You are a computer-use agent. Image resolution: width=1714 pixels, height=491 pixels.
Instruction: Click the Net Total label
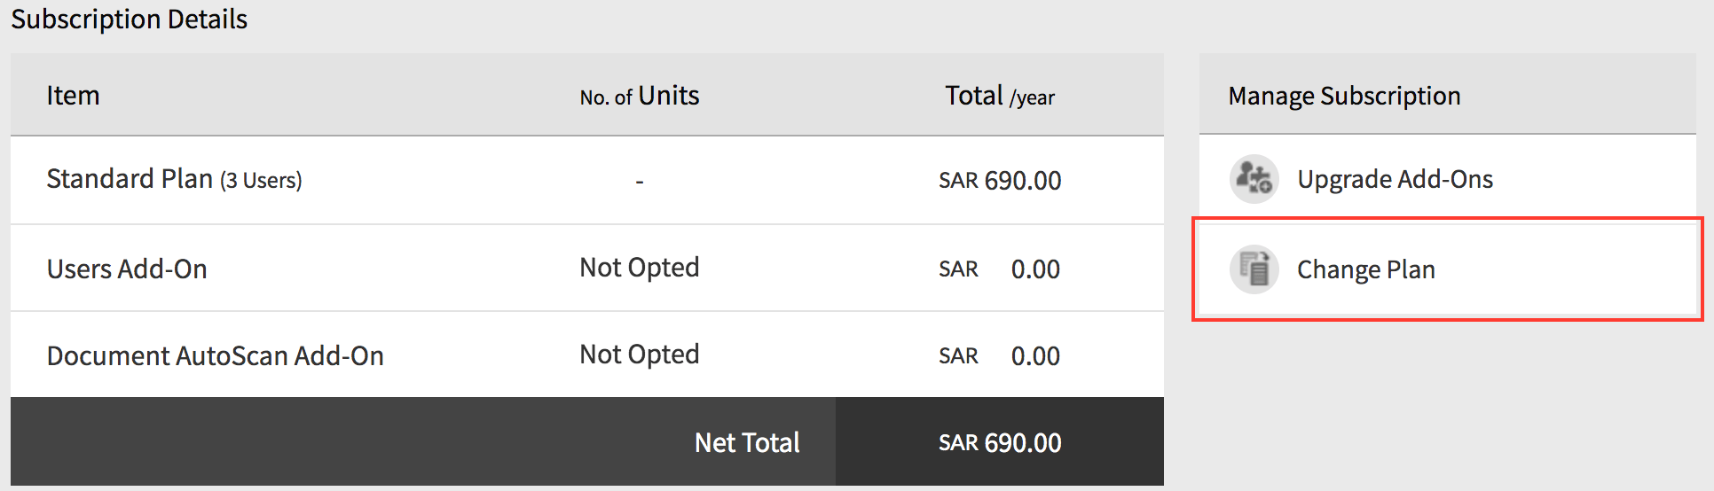[747, 442]
